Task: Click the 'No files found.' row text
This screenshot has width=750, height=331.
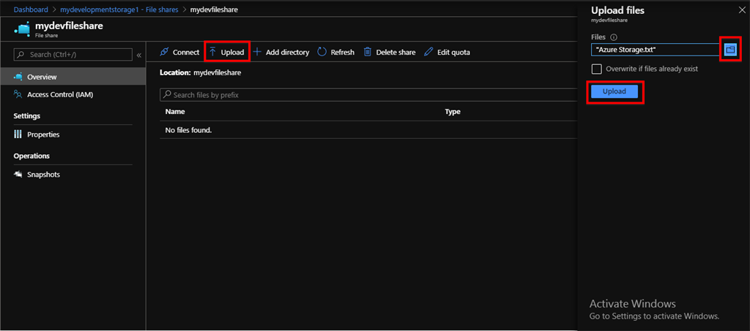Action: click(x=188, y=130)
